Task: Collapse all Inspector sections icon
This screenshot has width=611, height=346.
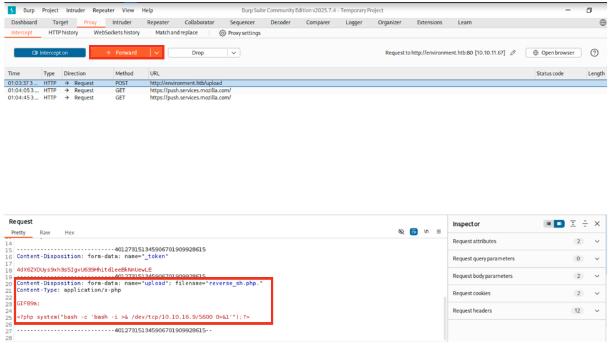Action: pyautogui.click(x=585, y=223)
